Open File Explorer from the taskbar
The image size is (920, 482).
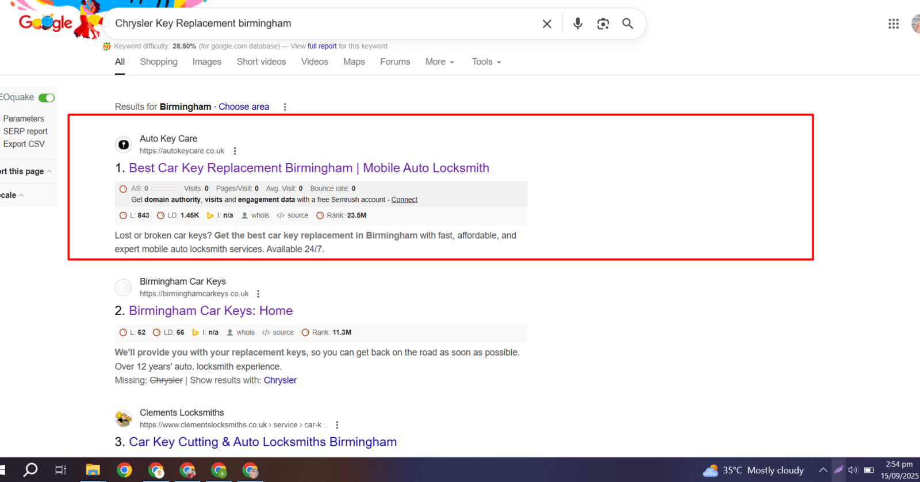tap(93, 470)
